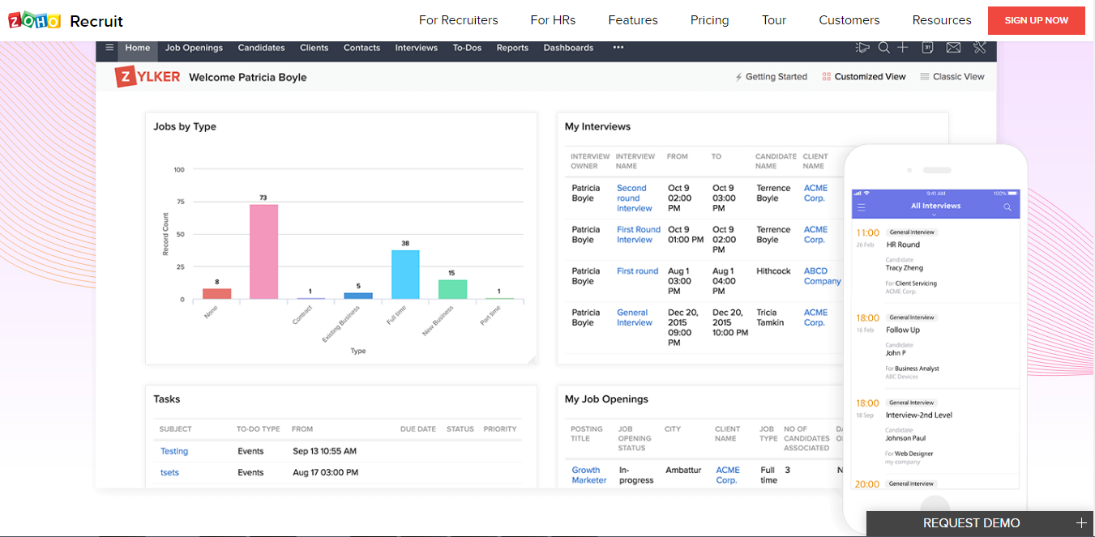Switch to the Dashboards tab
The height and width of the screenshot is (537, 1095).
tap(568, 48)
